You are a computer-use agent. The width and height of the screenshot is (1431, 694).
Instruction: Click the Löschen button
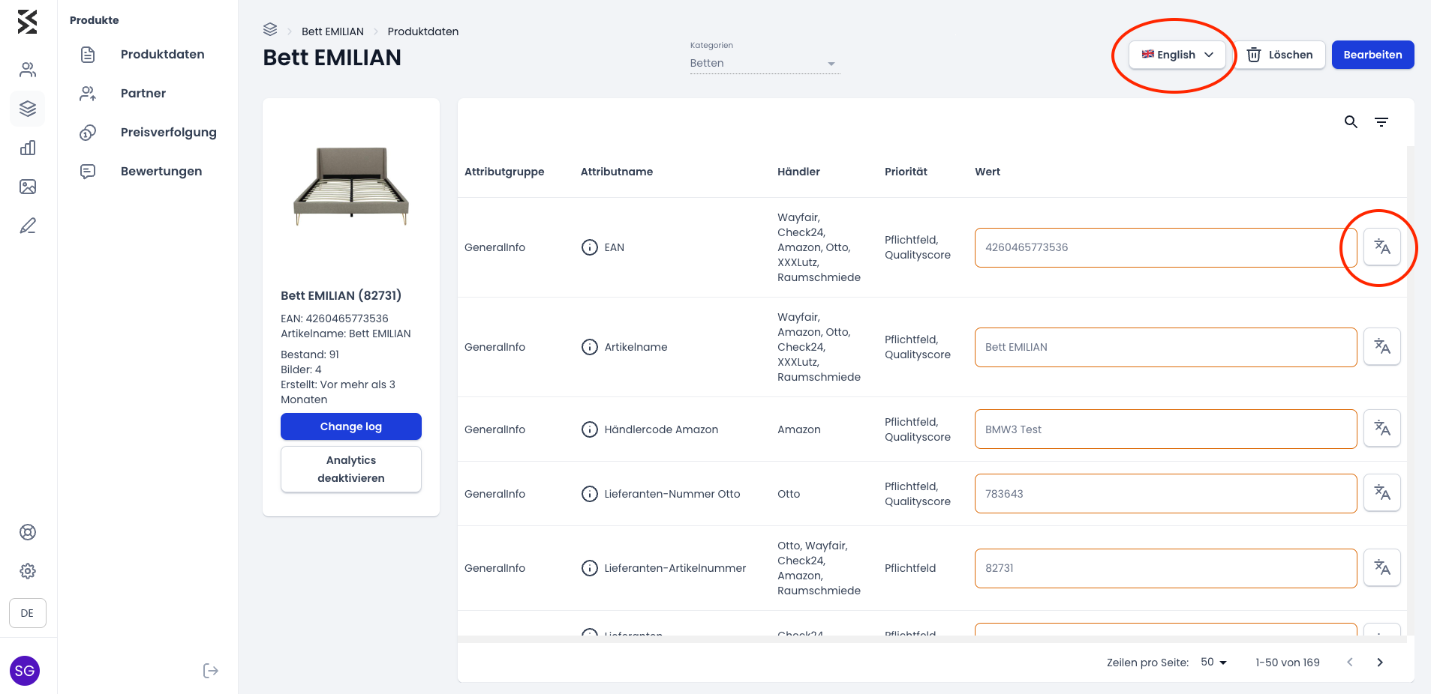(1280, 55)
